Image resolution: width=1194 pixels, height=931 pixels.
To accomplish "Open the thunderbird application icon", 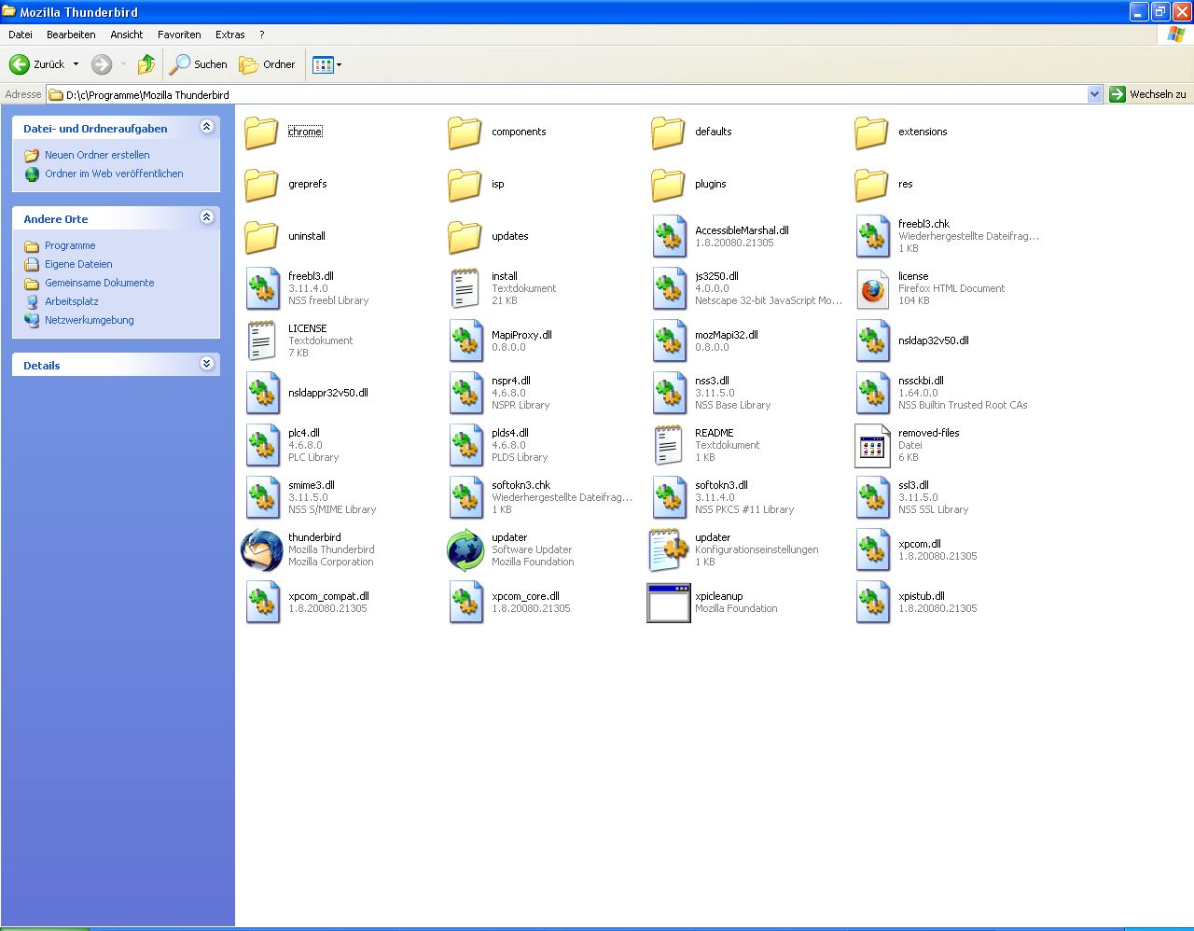I will 262,550.
